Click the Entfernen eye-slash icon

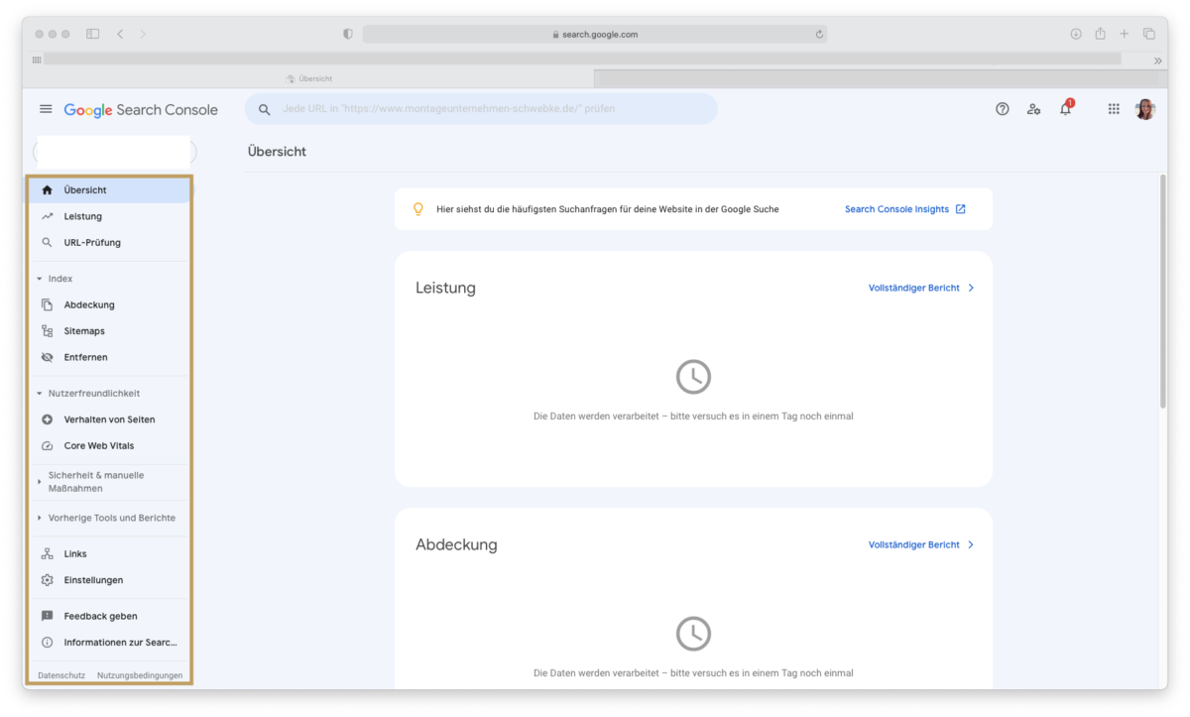click(48, 356)
